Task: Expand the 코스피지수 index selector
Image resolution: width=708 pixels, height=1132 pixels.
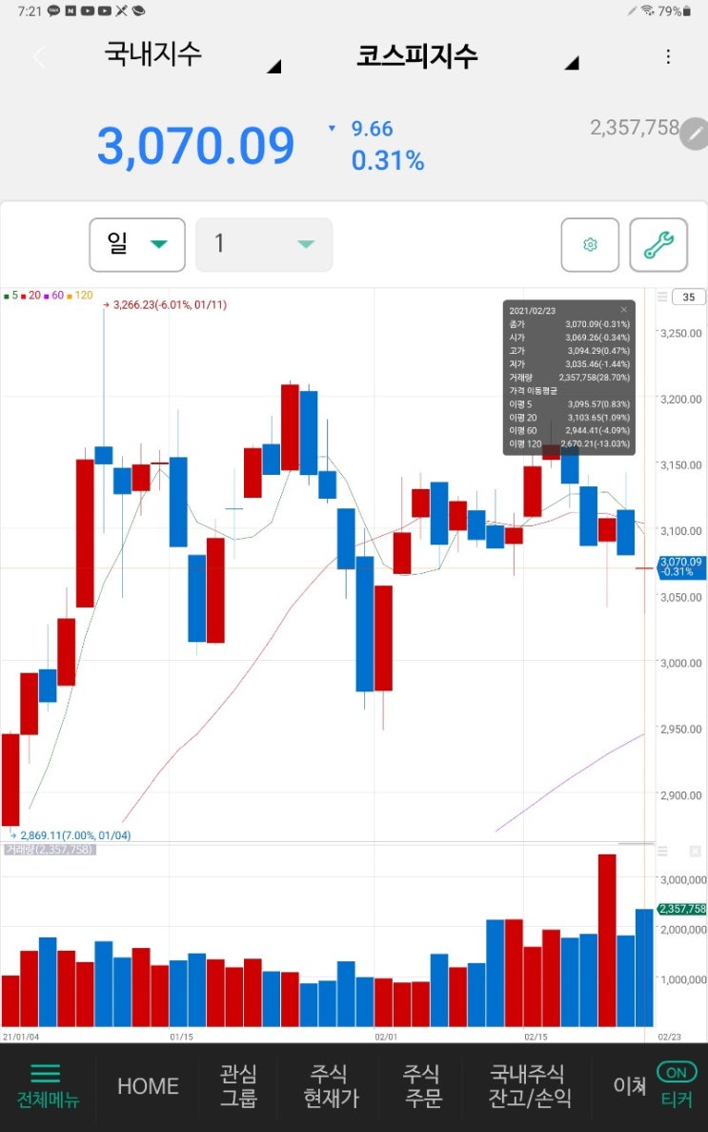Action: (x=468, y=57)
